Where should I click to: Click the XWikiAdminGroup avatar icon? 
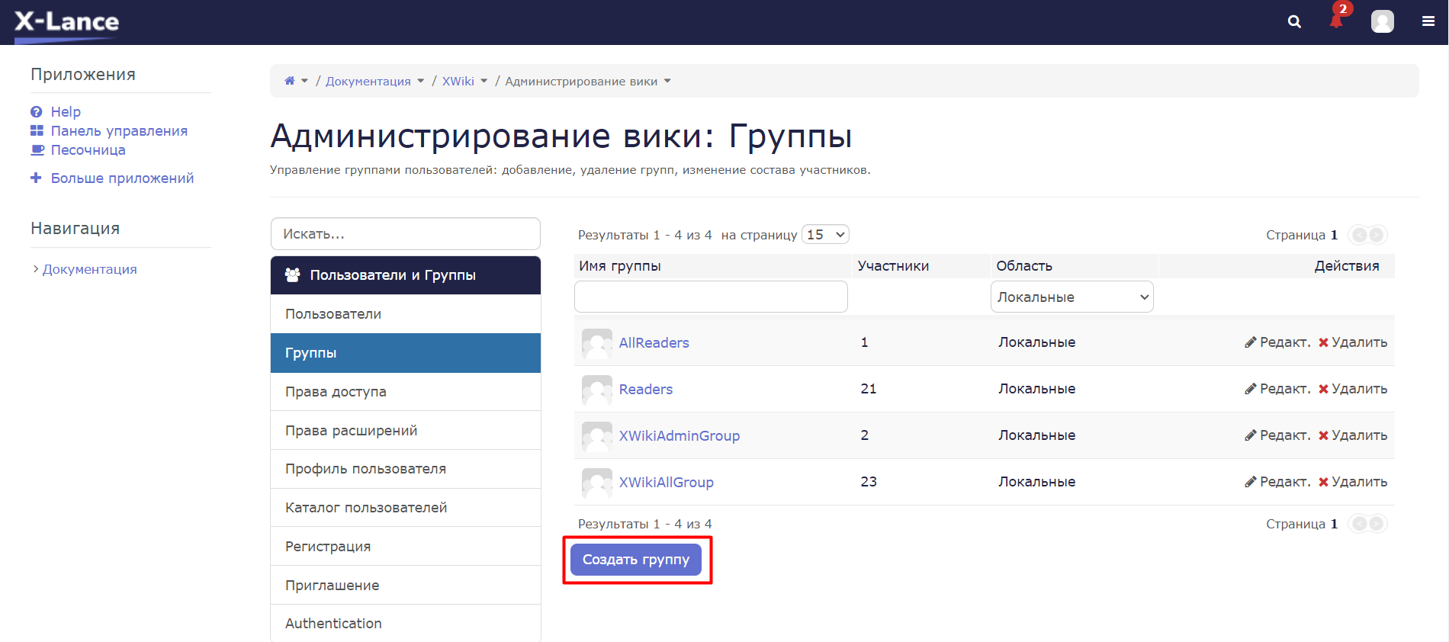[x=596, y=436]
